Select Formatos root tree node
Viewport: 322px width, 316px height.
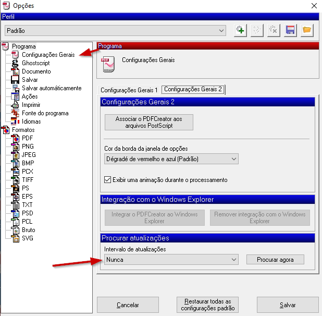(x=23, y=130)
